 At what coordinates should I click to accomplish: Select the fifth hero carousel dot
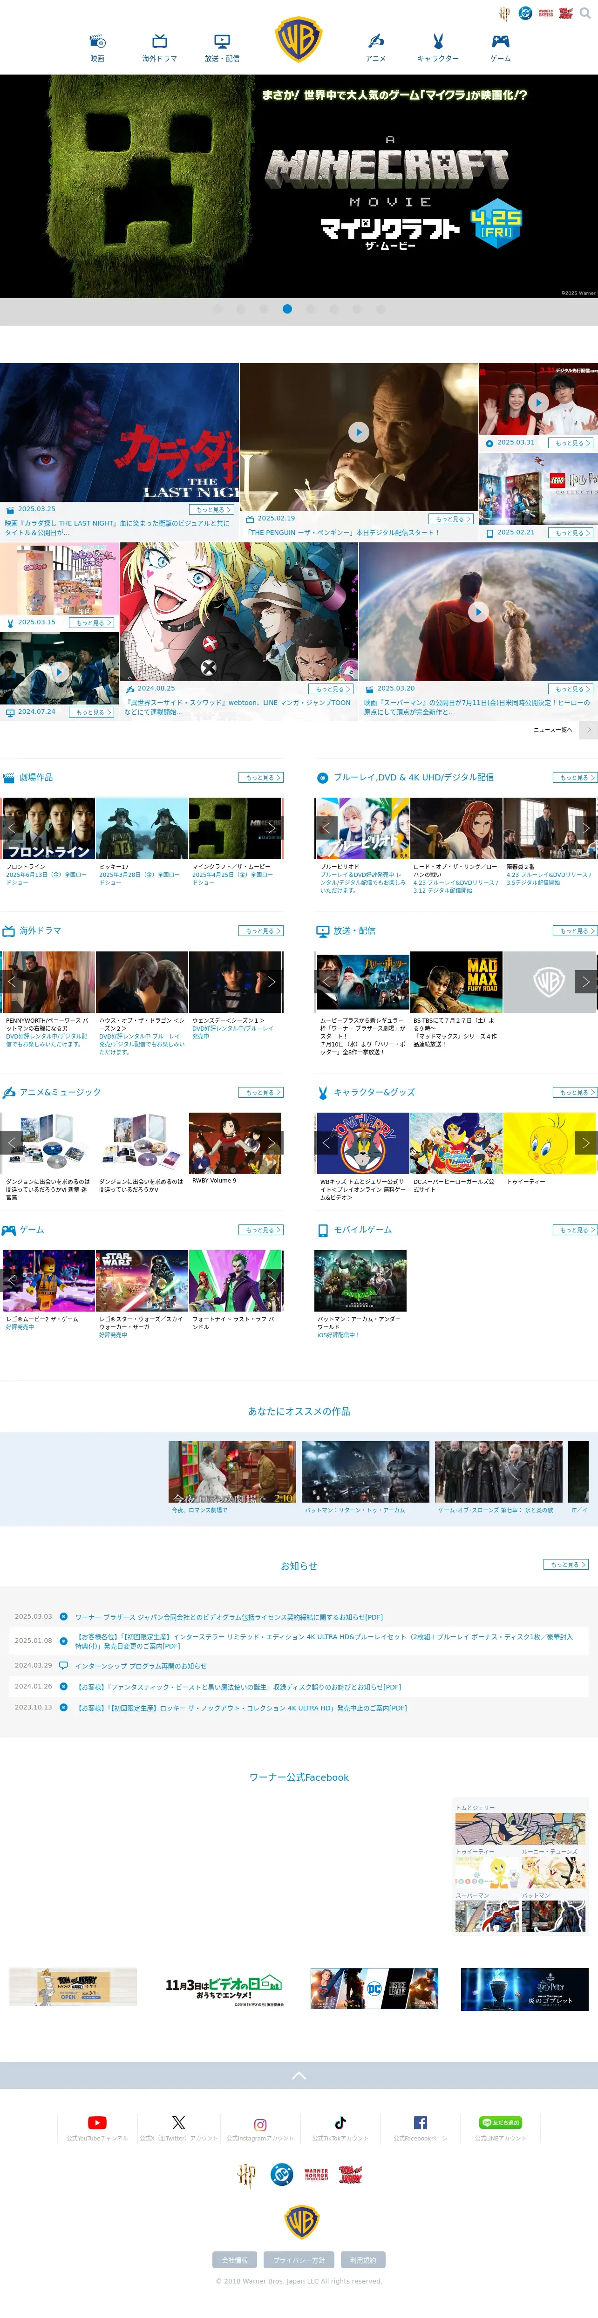310,308
